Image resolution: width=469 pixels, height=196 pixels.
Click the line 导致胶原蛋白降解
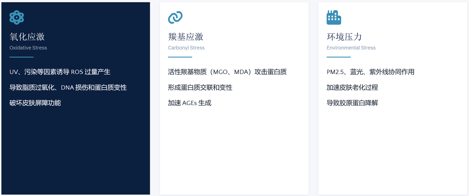coord(352,103)
